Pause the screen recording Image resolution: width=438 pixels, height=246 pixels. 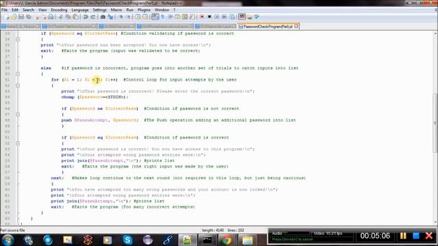(403, 236)
